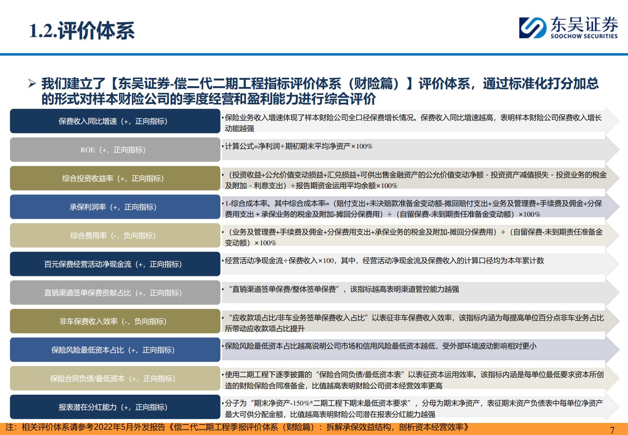This screenshot has height=435, width=628.
Task: Click headline mentioning 偿二代二期工程指标评价体系
Action: (320, 91)
